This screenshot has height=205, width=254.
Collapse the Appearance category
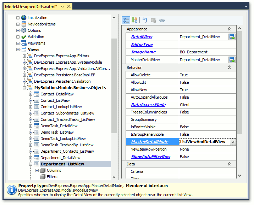coord(229,29)
